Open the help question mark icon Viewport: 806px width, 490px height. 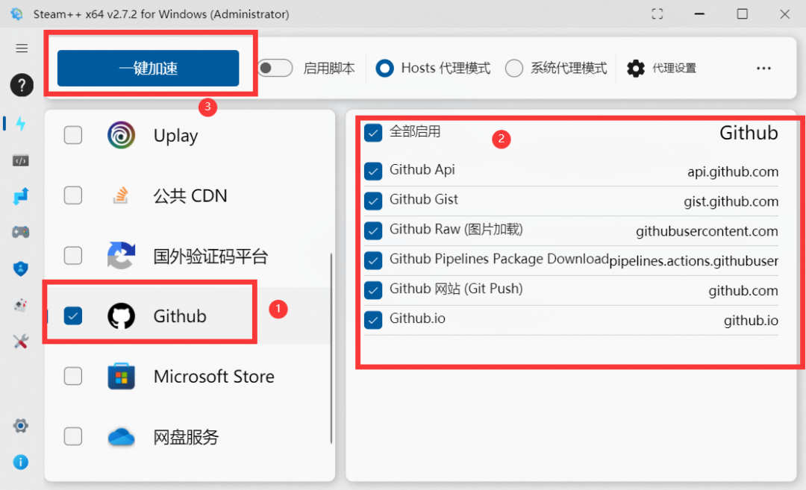22,85
